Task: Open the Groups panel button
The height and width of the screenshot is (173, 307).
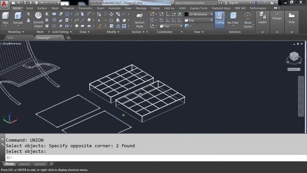Action: 277,16
